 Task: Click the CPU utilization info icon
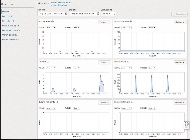[52, 21]
